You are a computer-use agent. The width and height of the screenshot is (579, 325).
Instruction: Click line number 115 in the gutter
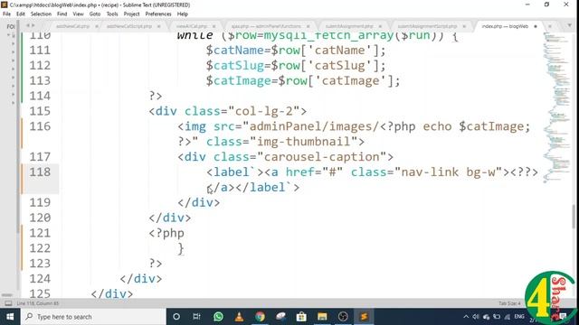(x=40, y=111)
